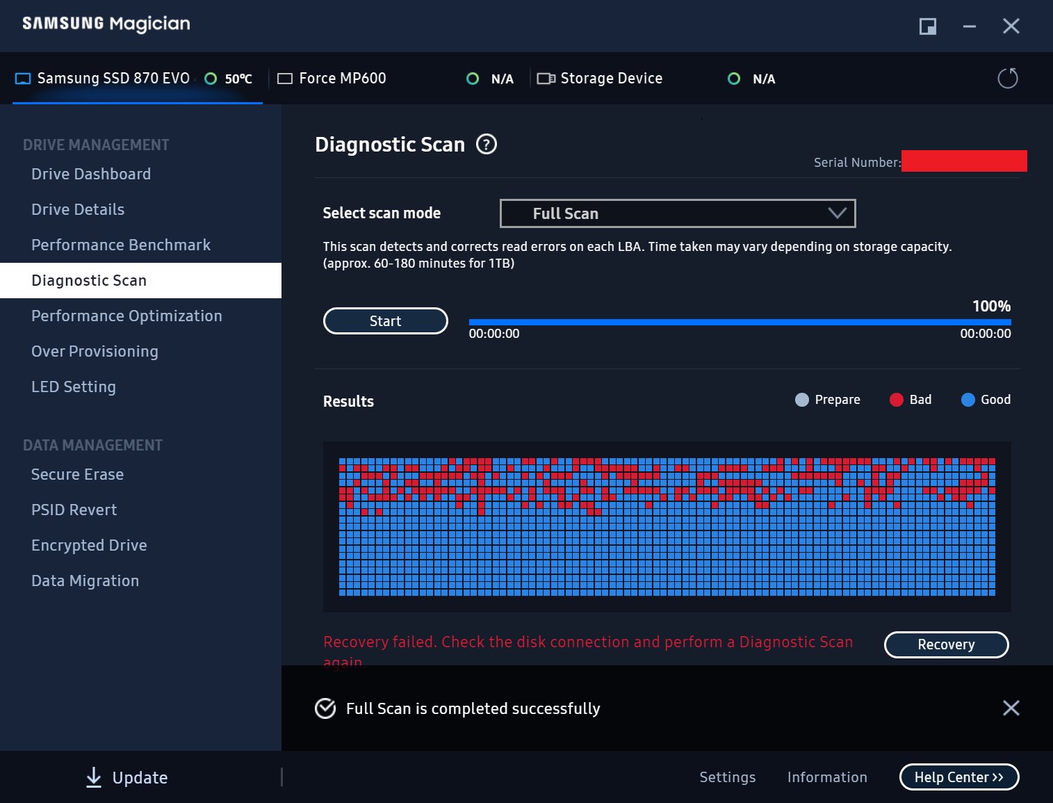Open Over Provisioning
Viewport: 1053px width, 803px height.
coord(95,351)
